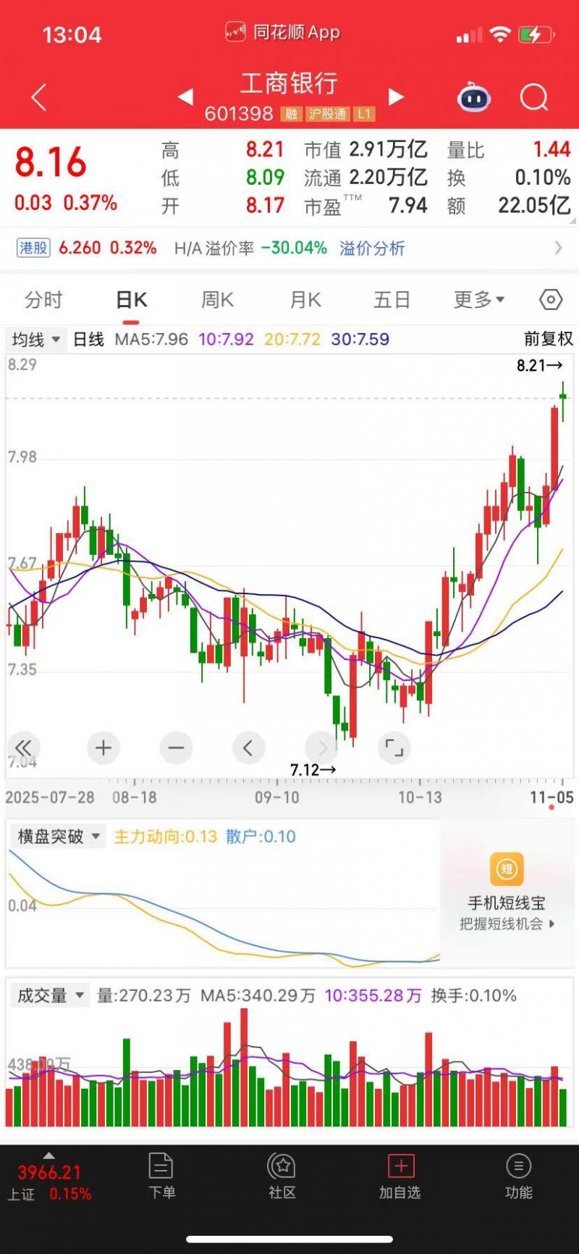Switch to 周K weekly chart tab
Viewport: 579px width, 1254px height.
(217, 300)
